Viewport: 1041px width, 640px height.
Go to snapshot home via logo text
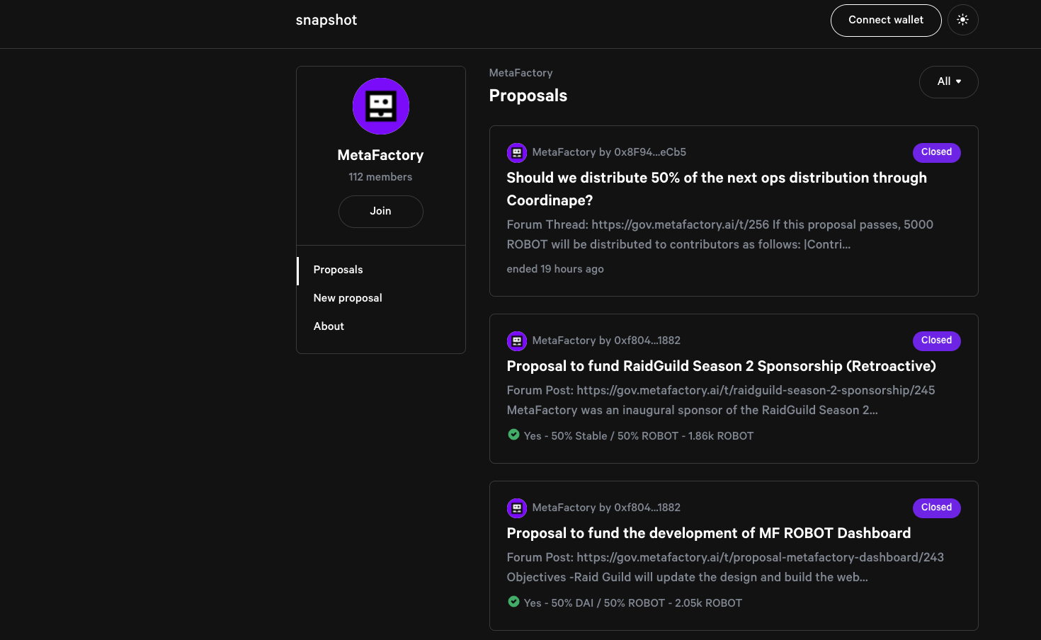[x=326, y=20]
